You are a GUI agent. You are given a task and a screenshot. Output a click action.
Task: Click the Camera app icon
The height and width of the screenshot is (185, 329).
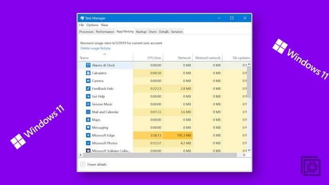88,81
